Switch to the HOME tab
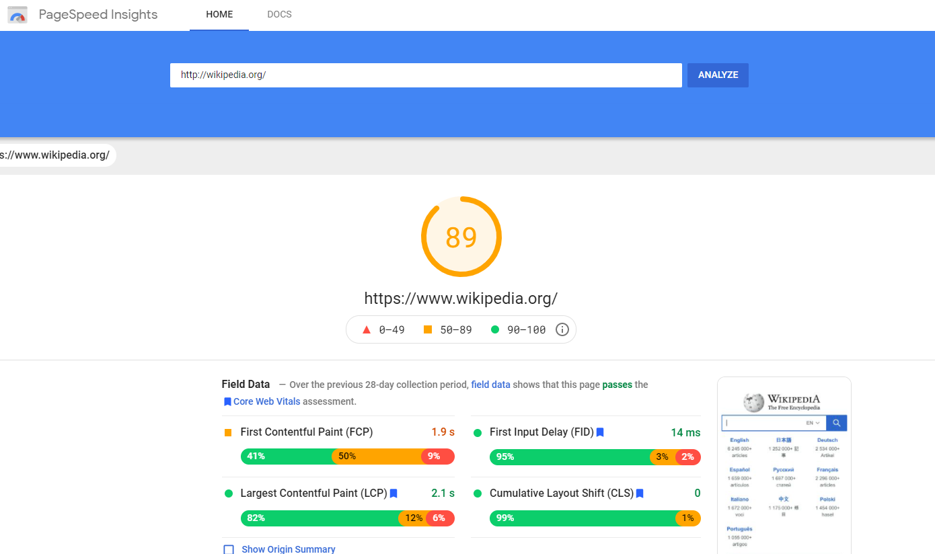Viewport: 935px width, 554px height. [219, 15]
